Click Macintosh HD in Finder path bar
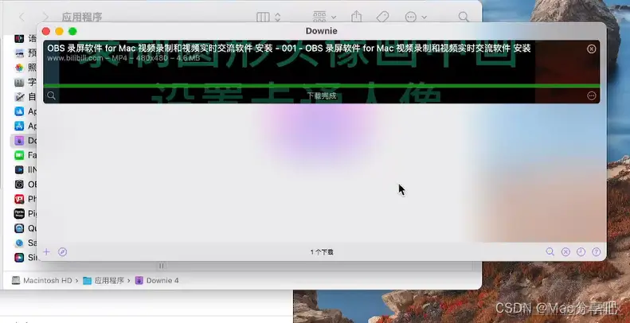This screenshot has width=630, height=323. click(41, 281)
